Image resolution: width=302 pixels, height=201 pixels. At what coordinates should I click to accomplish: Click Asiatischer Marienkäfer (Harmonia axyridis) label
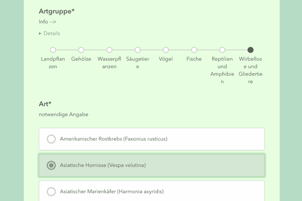point(111,192)
